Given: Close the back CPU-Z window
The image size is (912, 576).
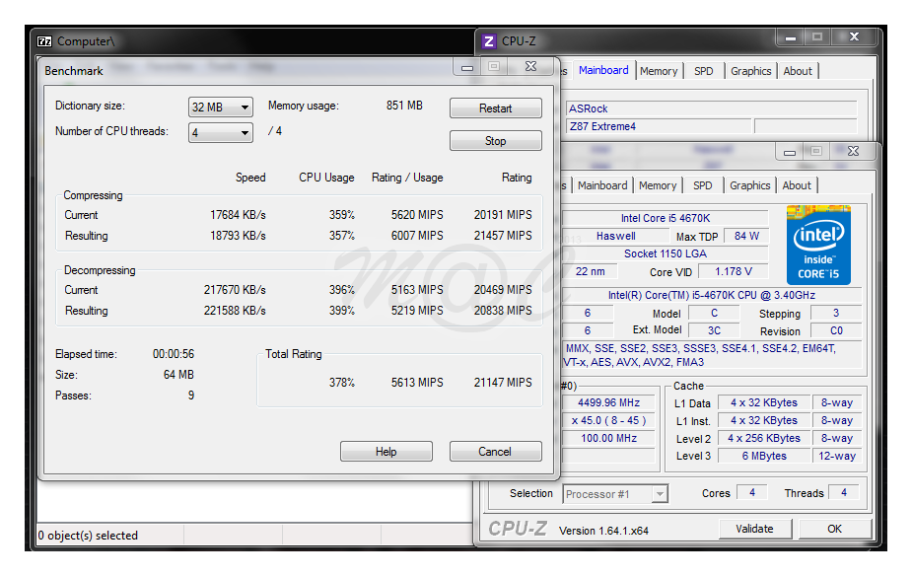Looking at the screenshot, I should (x=855, y=36).
